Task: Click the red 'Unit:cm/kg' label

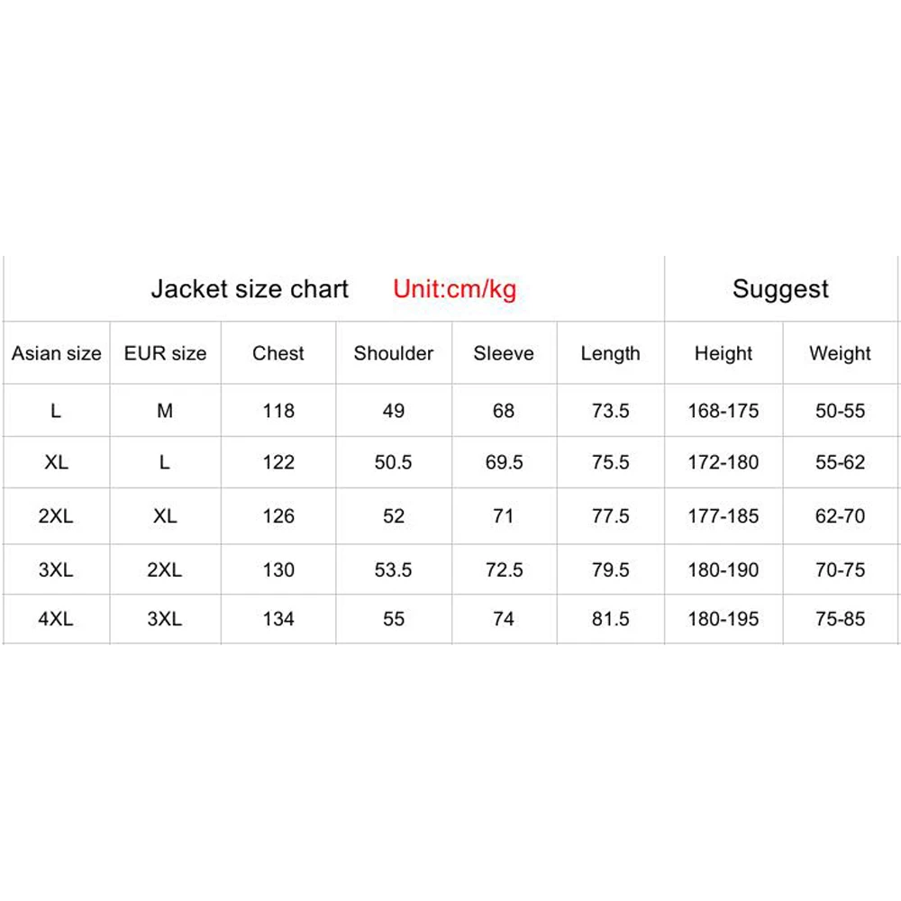Action: [x=454, y=289]
